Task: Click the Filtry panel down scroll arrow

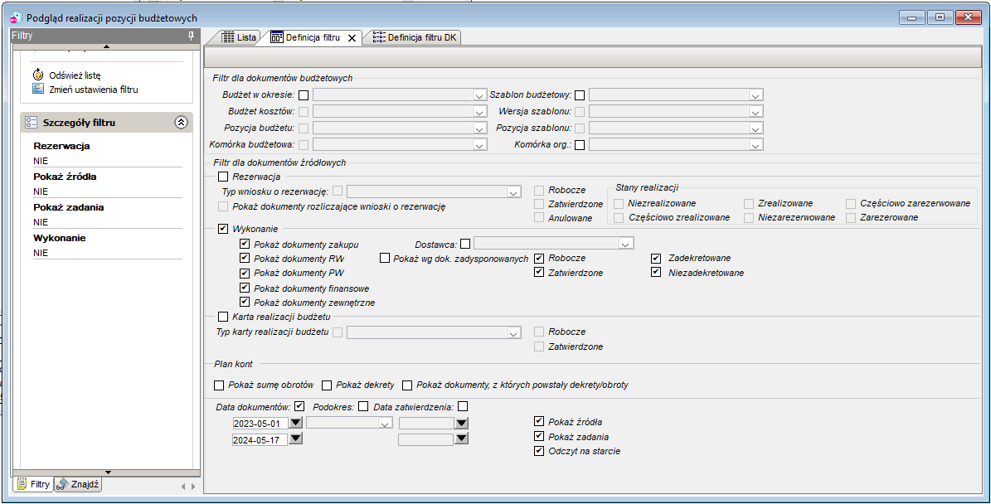Action: 108,472
